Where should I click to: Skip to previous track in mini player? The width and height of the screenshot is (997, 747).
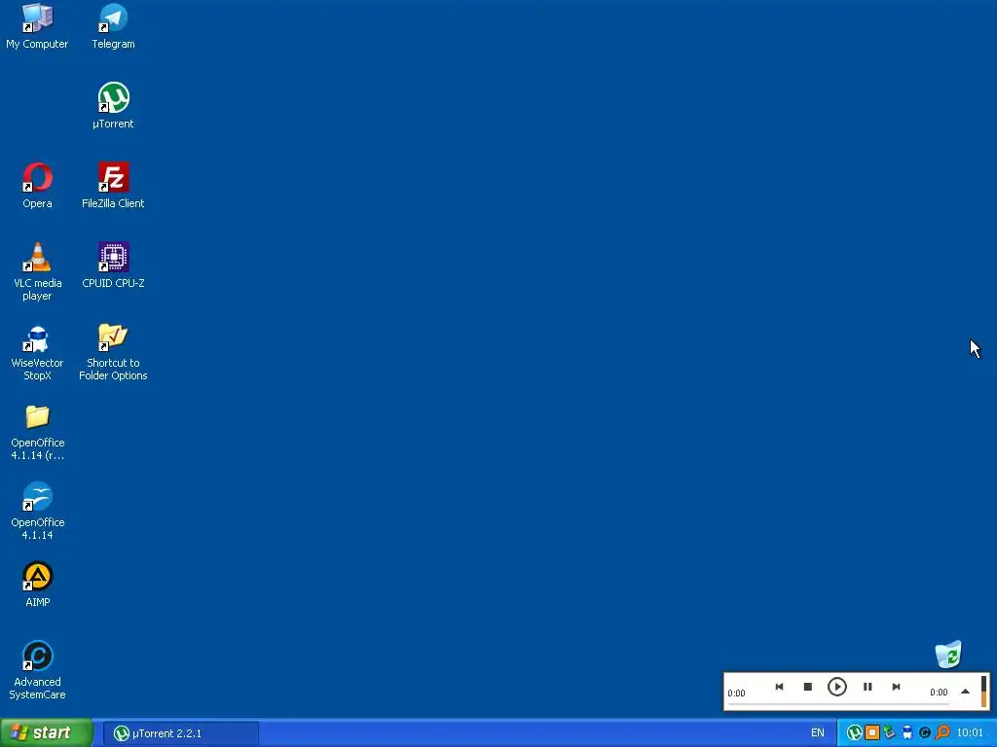[x=779, y=687]
